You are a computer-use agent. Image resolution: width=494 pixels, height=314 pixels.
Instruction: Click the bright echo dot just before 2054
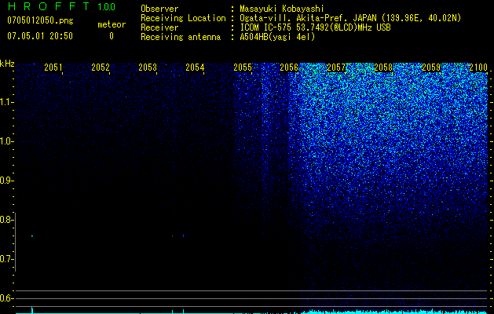coord(183,235)
